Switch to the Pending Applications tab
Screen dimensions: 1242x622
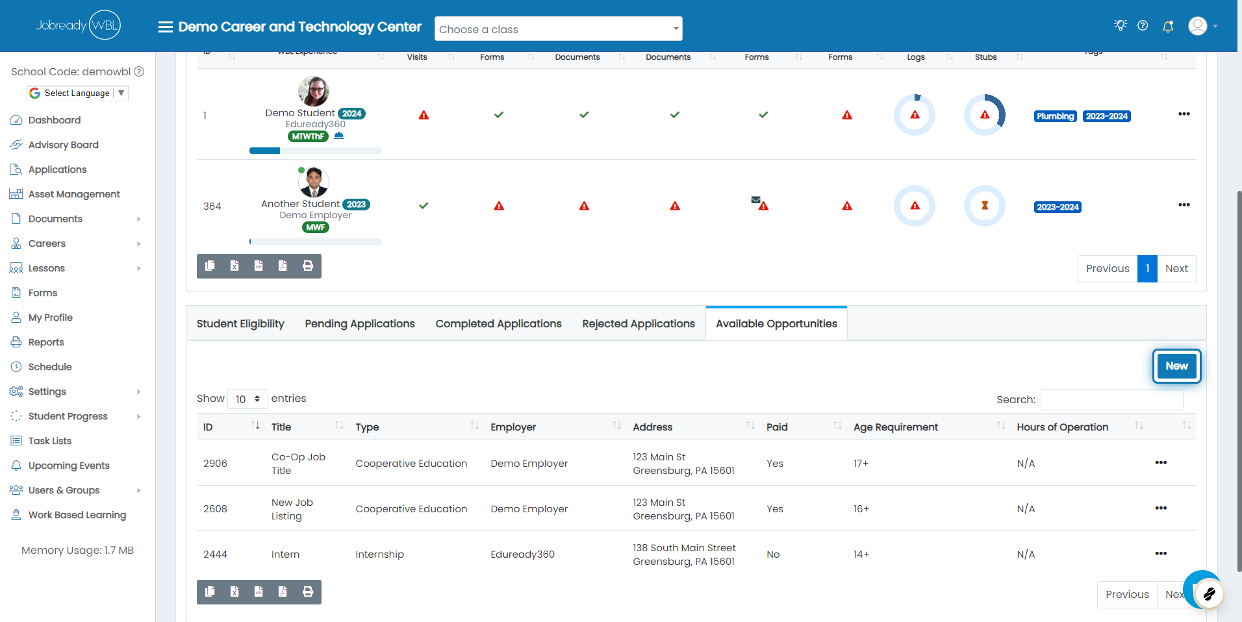click(x=360, y=324)
